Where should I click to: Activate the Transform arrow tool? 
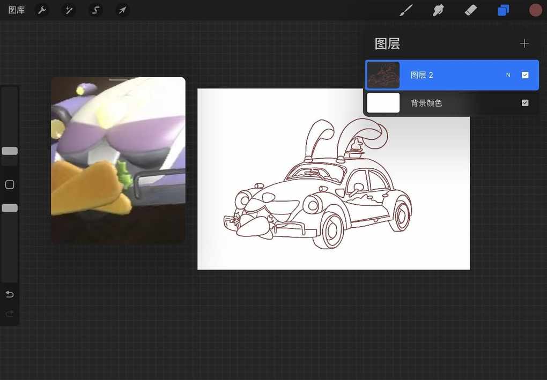click(122, 10)
